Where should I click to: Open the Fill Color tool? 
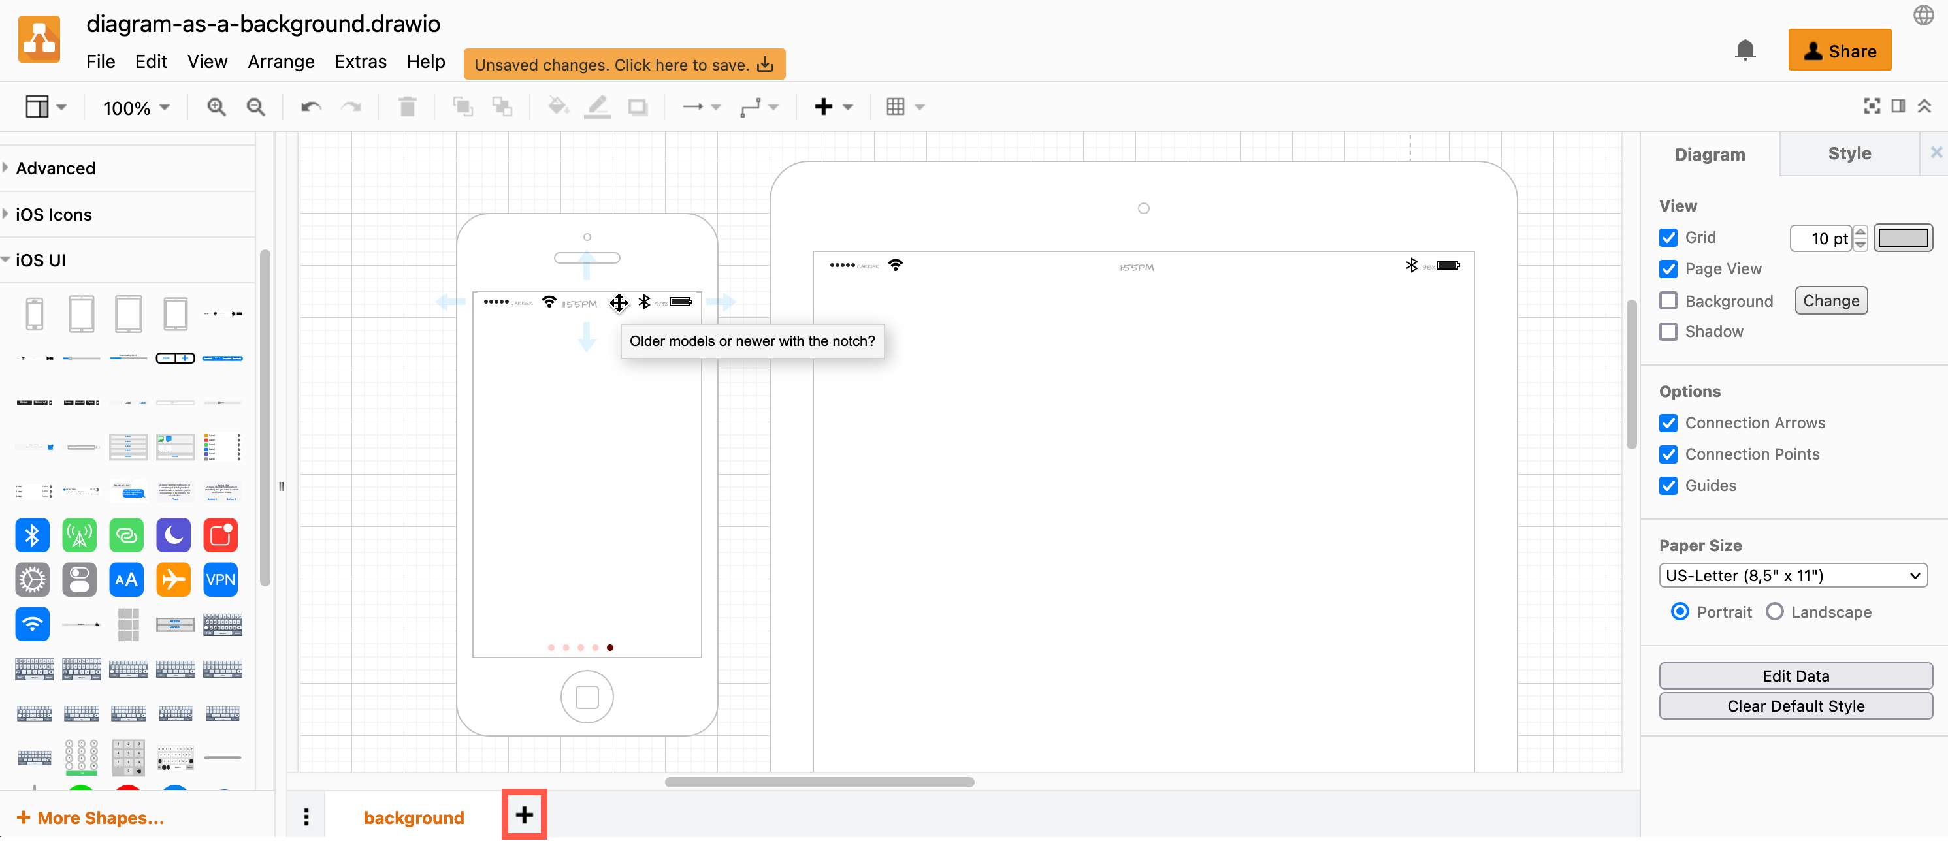[558, 106]
